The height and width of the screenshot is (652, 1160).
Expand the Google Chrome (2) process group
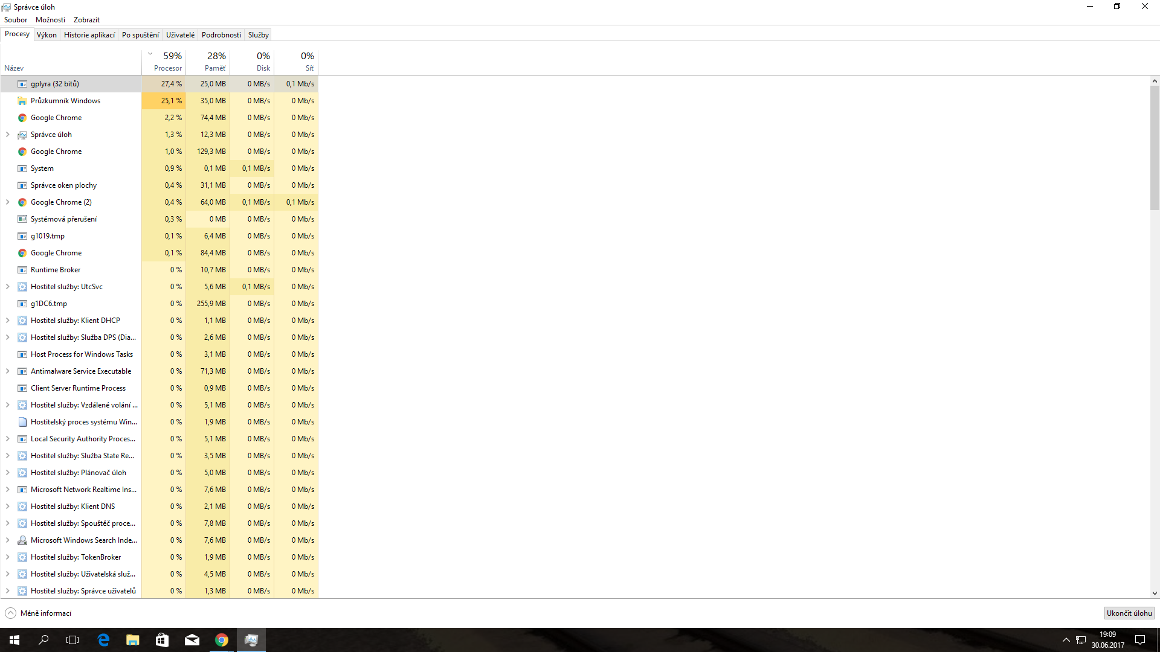7,202
